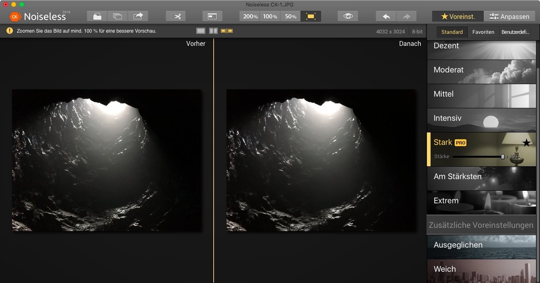Click the share/export arrow icon

(x=138, y=17)
